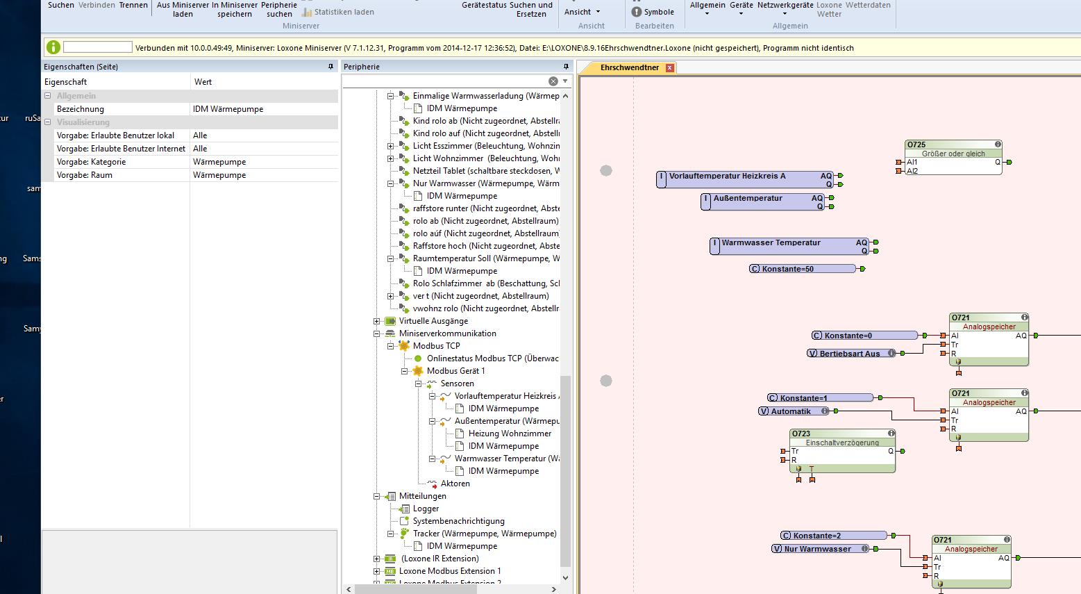Open the Netzwerkgeräte dropdown menu
Viewport: 1081px width, 594px height.
(785, 8)
